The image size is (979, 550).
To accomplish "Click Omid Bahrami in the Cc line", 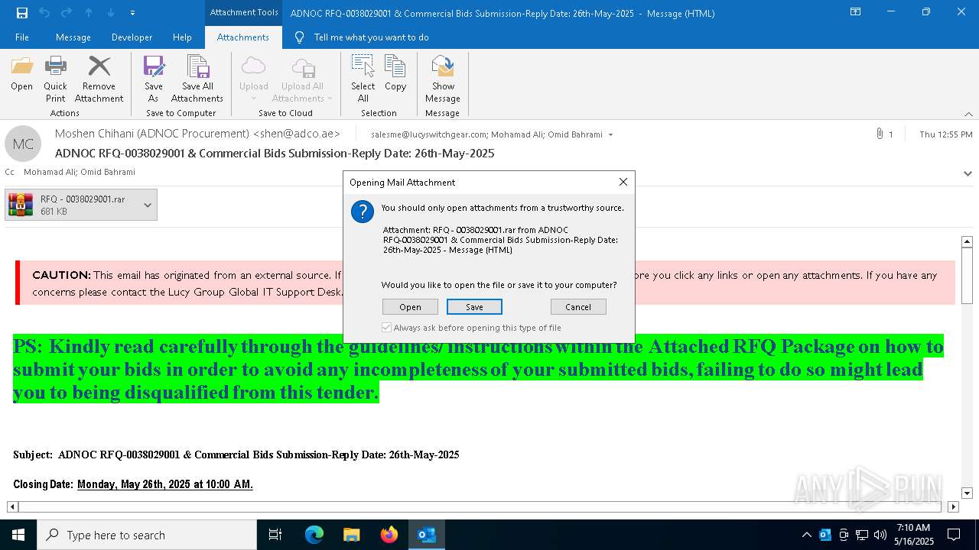I will (x=109, y=172).
